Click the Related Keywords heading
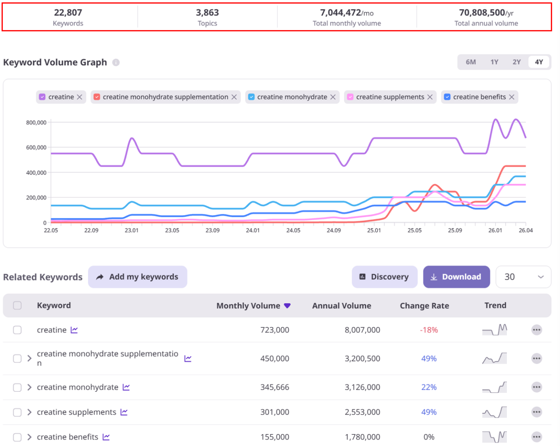This screenshot has width=560, height=446. coord(43,277)
